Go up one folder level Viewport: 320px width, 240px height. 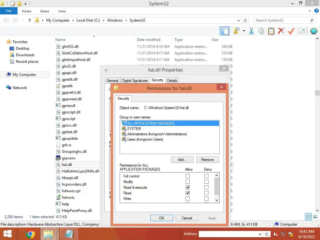coord(30,20)
